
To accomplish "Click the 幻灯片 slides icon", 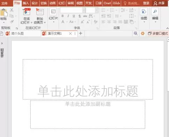I will point(53,12).
